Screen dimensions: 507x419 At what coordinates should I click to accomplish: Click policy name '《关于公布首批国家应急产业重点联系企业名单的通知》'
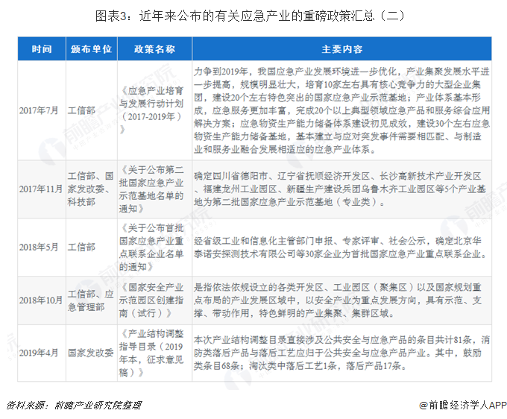pyautogui.click(x=151, y=248)
